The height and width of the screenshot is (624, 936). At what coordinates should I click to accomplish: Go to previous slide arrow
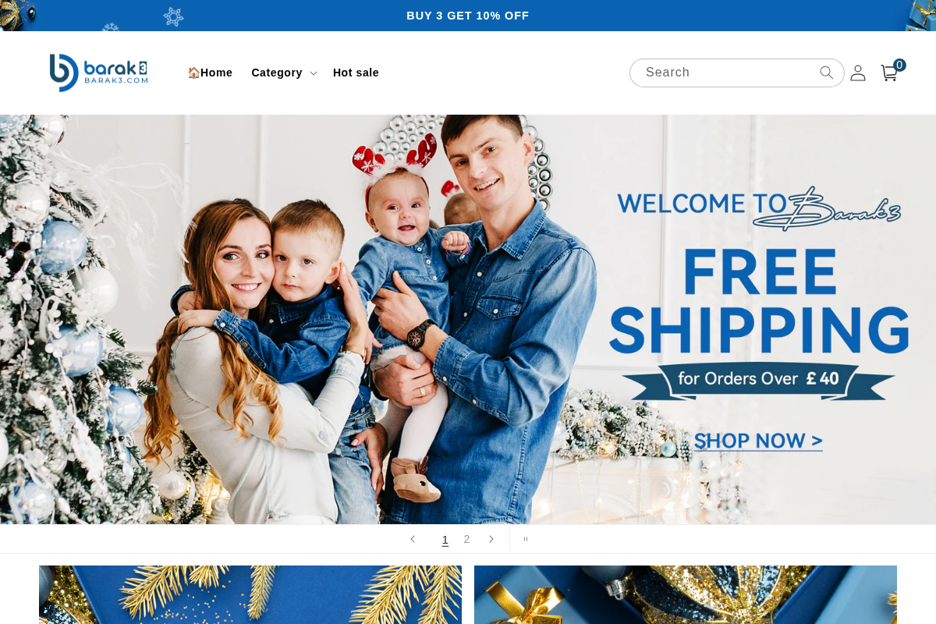point(413,539)
